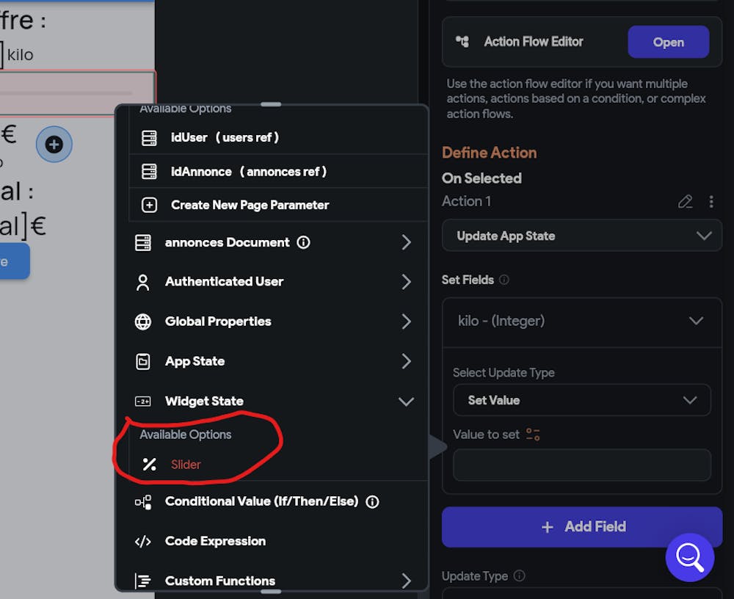This screenshot has height=599, width=734.
Task: Click the pencil edit icon for Action 1
Action: 685,201
